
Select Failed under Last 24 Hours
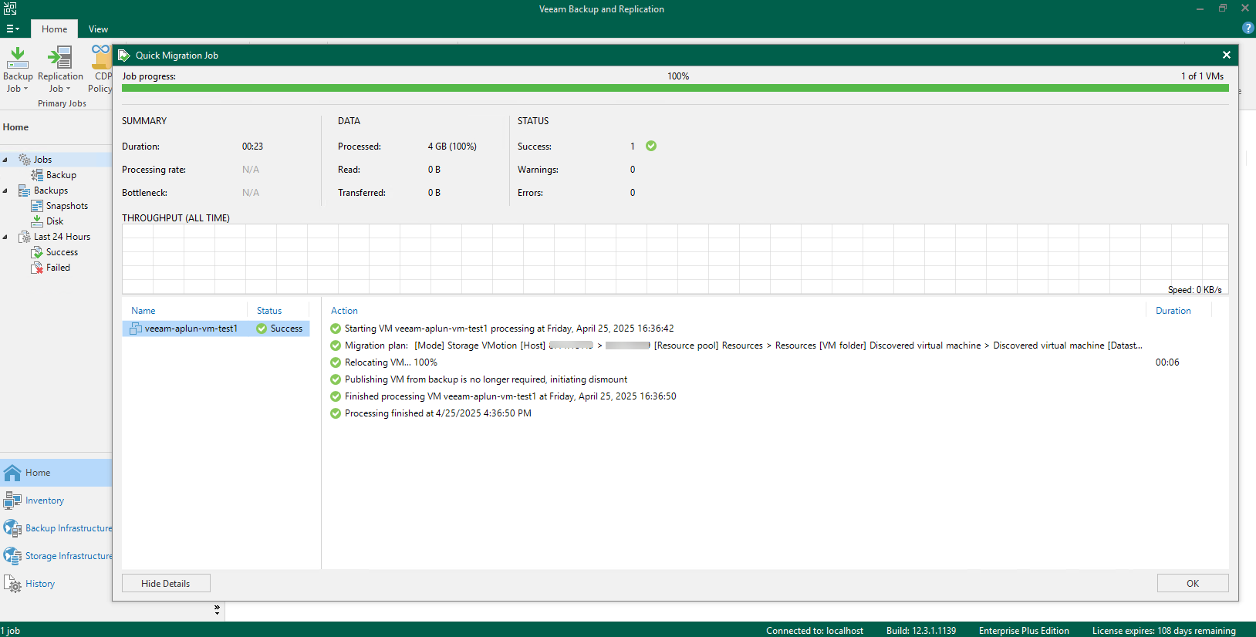(x=58, y=268)
